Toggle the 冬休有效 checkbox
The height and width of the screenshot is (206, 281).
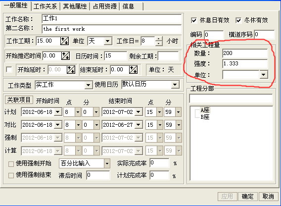(x=238, y=20)
